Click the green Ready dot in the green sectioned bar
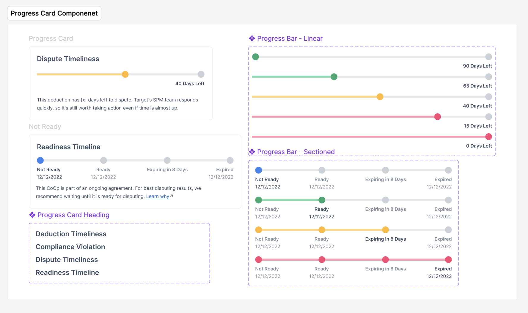The width and height of the screenshot is (528, 313). [322, 200]
